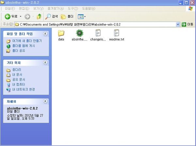196x146 pixels.
Task: Click the 'absinthe-win-2.0.2' name in details panel
Action: (22, 108)
